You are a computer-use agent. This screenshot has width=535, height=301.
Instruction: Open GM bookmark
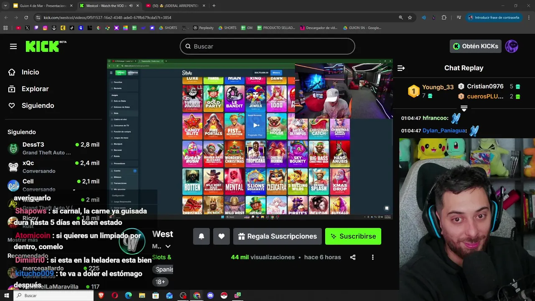(x=246, y=28)
